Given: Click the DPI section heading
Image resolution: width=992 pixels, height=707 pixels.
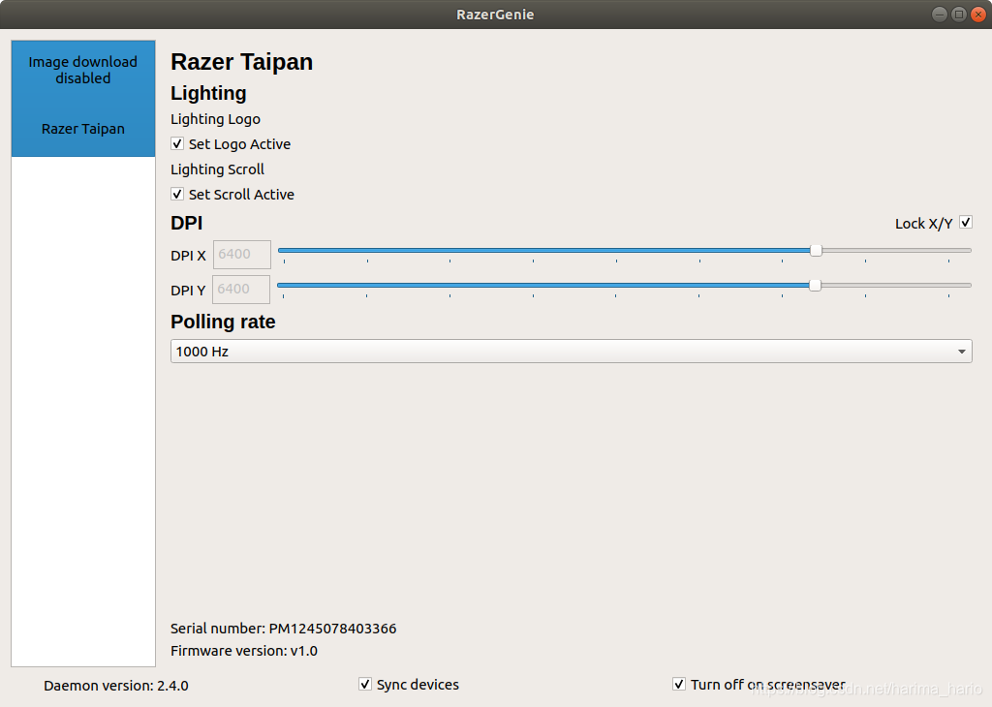Looking at the screenshot, I should pos(187,223).
